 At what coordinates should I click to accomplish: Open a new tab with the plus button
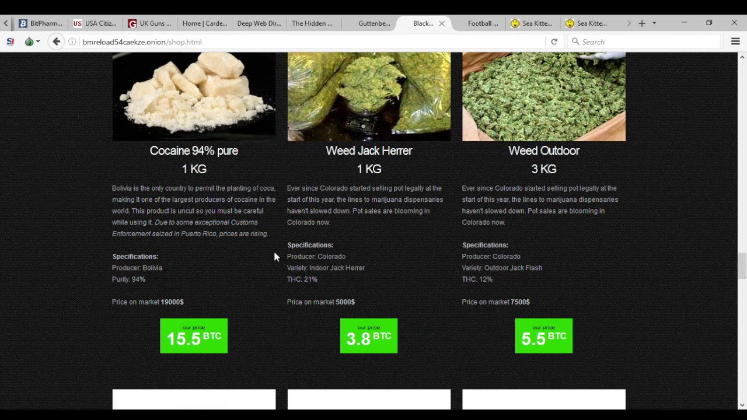[641, 23]
